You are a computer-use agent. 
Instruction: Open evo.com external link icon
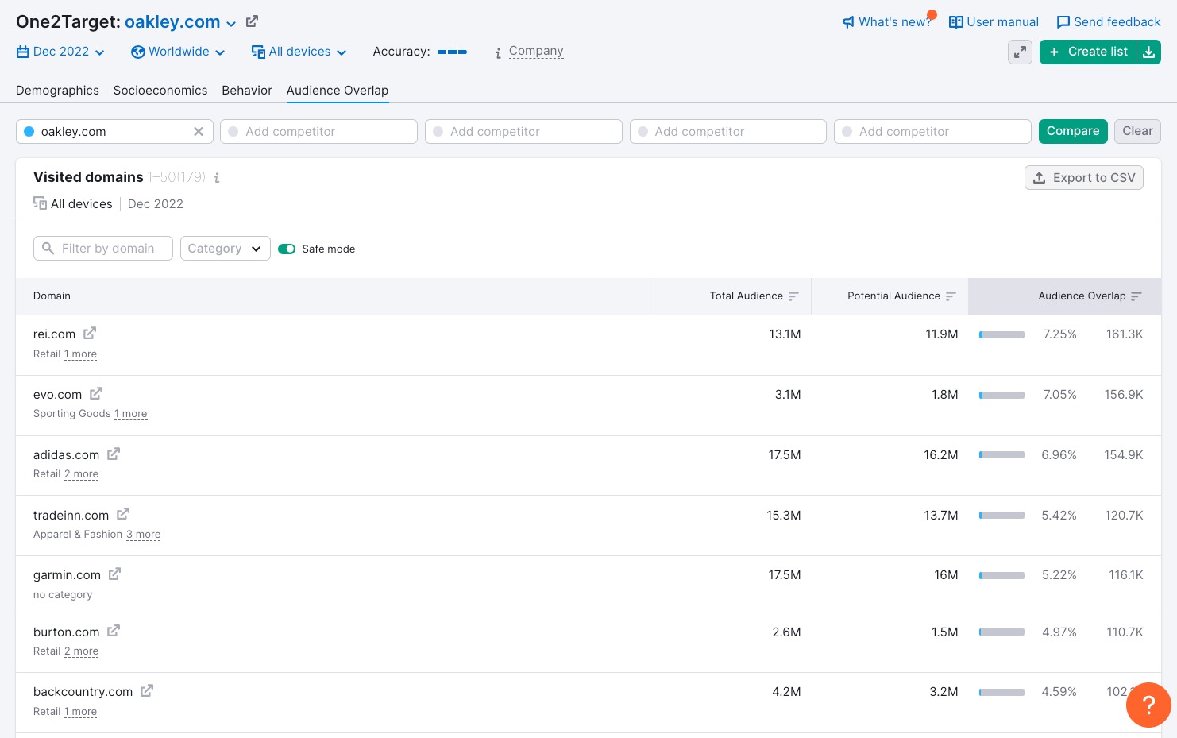click(96, 394)
